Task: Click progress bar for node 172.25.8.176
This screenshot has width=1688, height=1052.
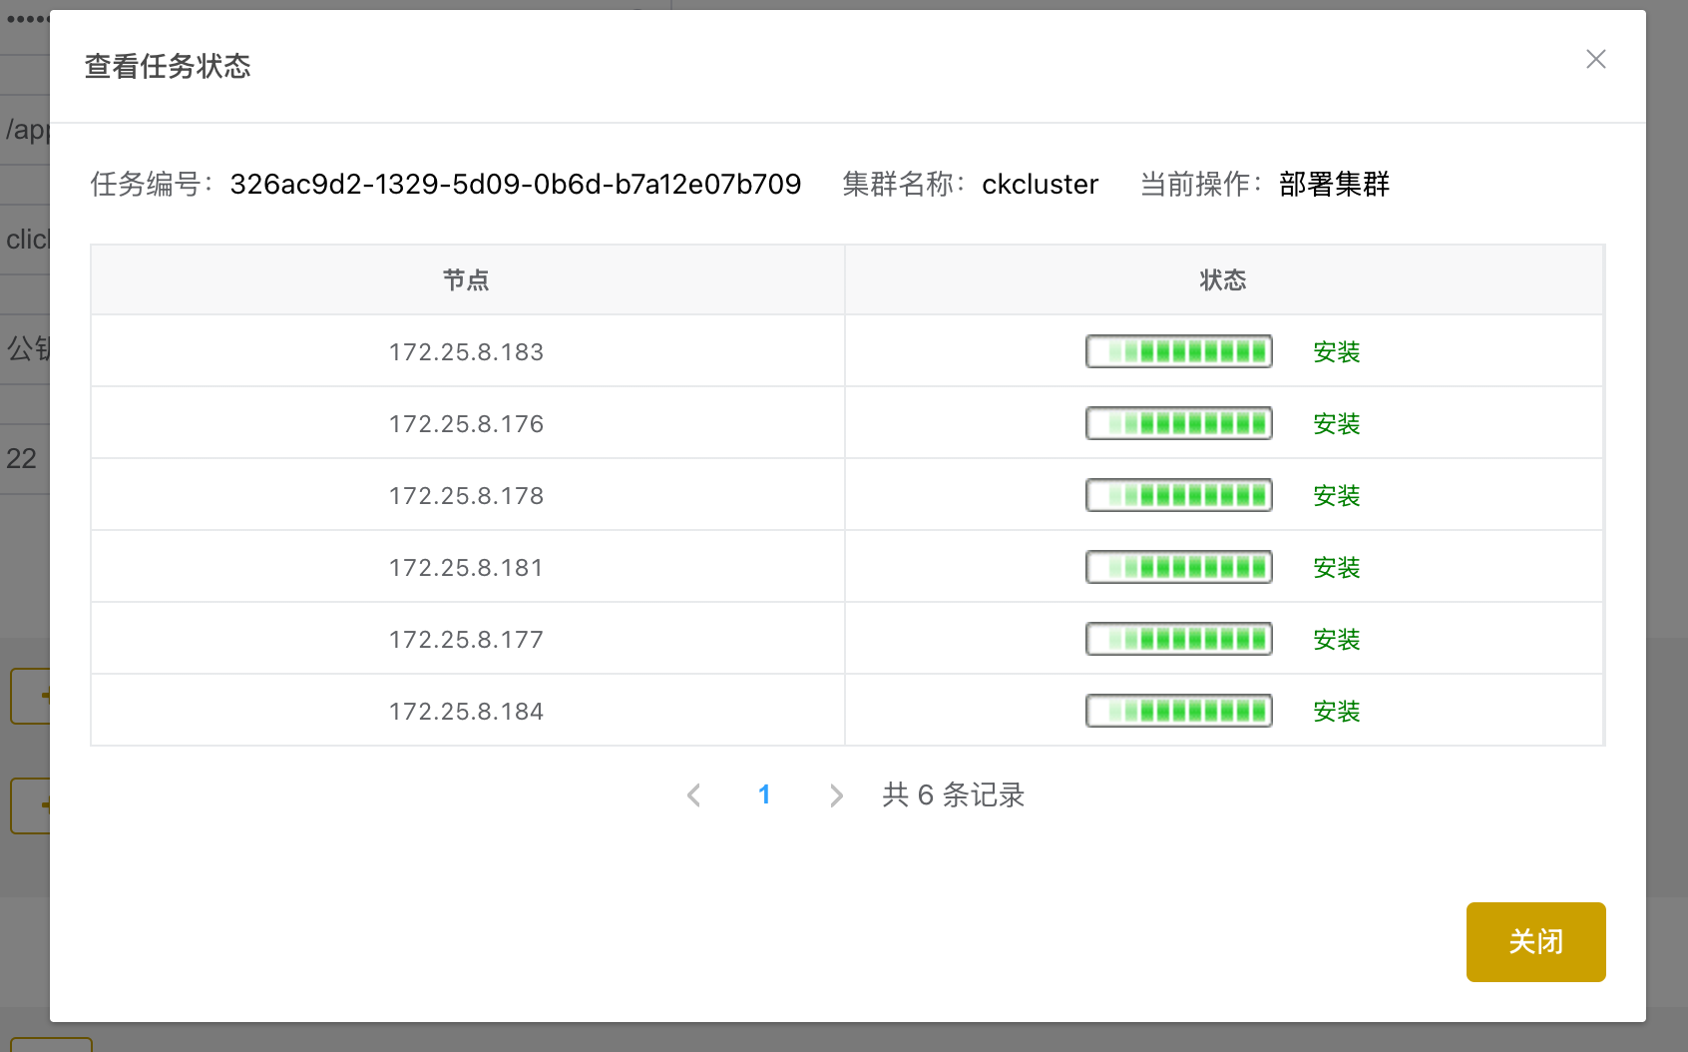Action: [1178, 423]
